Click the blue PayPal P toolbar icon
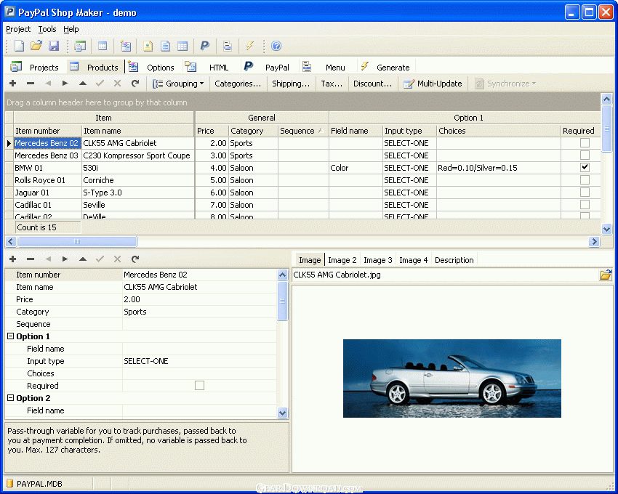618x494 pixels. pos(204,46)
